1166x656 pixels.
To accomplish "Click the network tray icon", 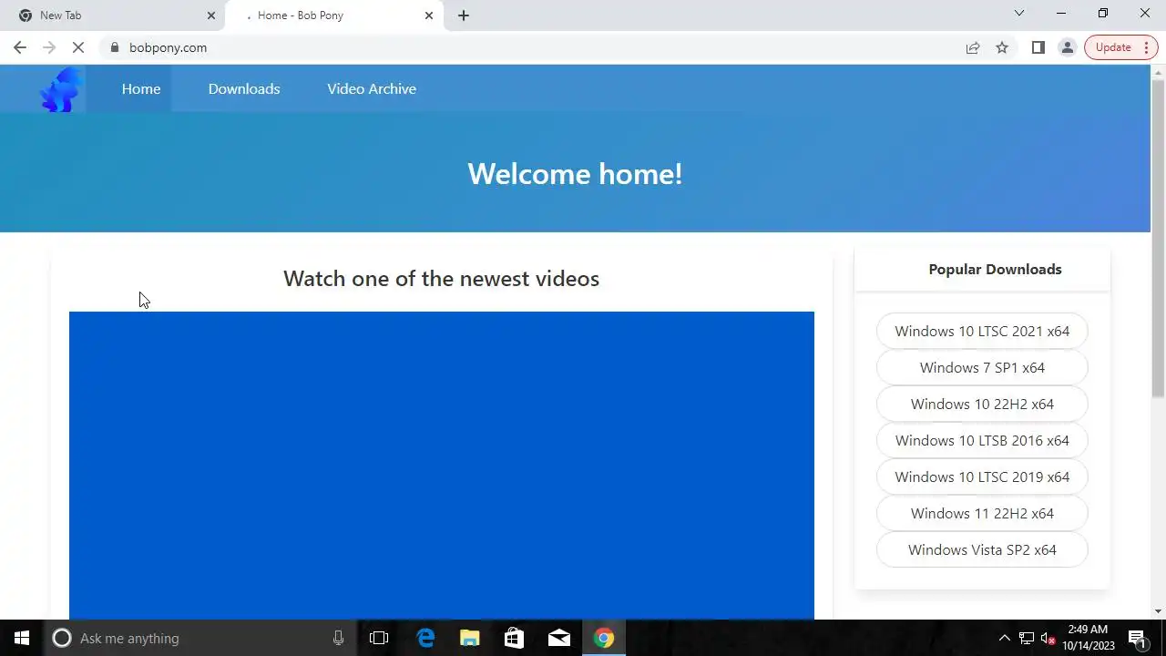I will [1027, 638].
